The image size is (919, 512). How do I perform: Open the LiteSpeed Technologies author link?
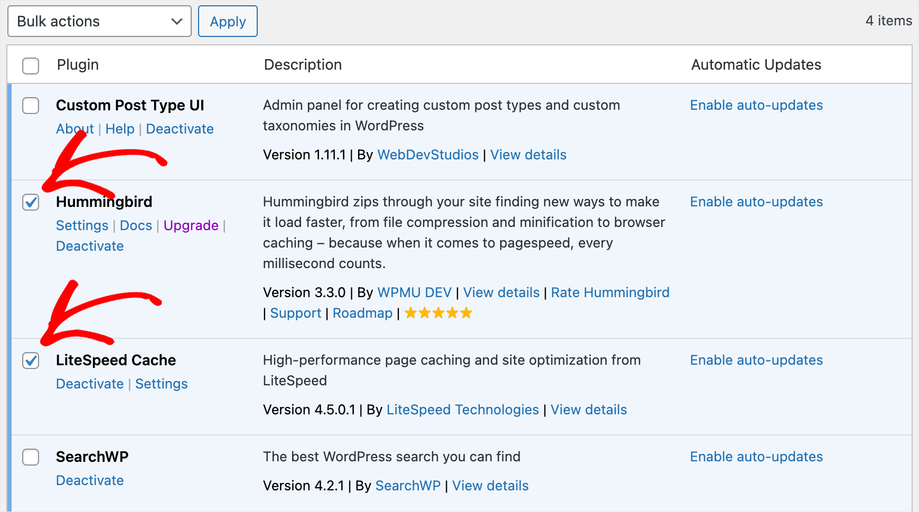click(463, 410)
